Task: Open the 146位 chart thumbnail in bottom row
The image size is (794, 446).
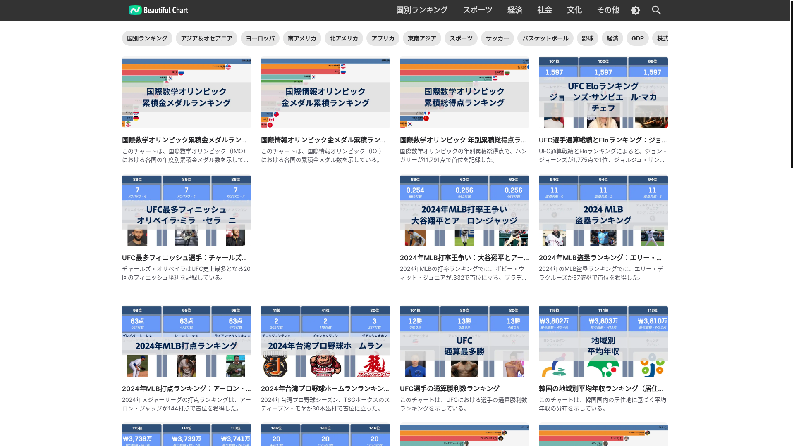Action: pos(325,435)
